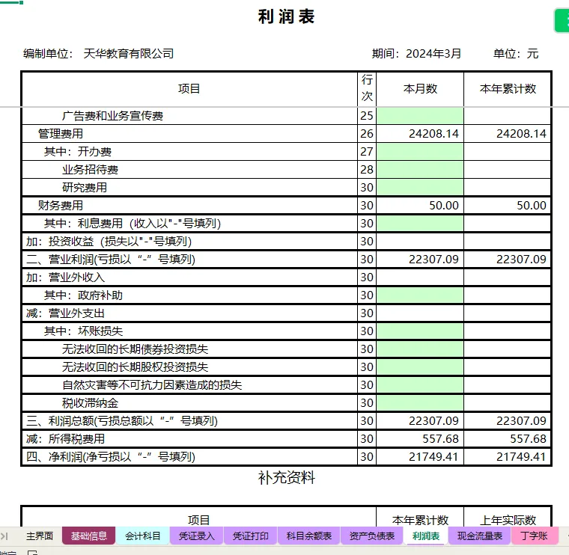
Task: Click 利润总额 本年累计数 value 22307.09
Action: click(x=521, y=421)
